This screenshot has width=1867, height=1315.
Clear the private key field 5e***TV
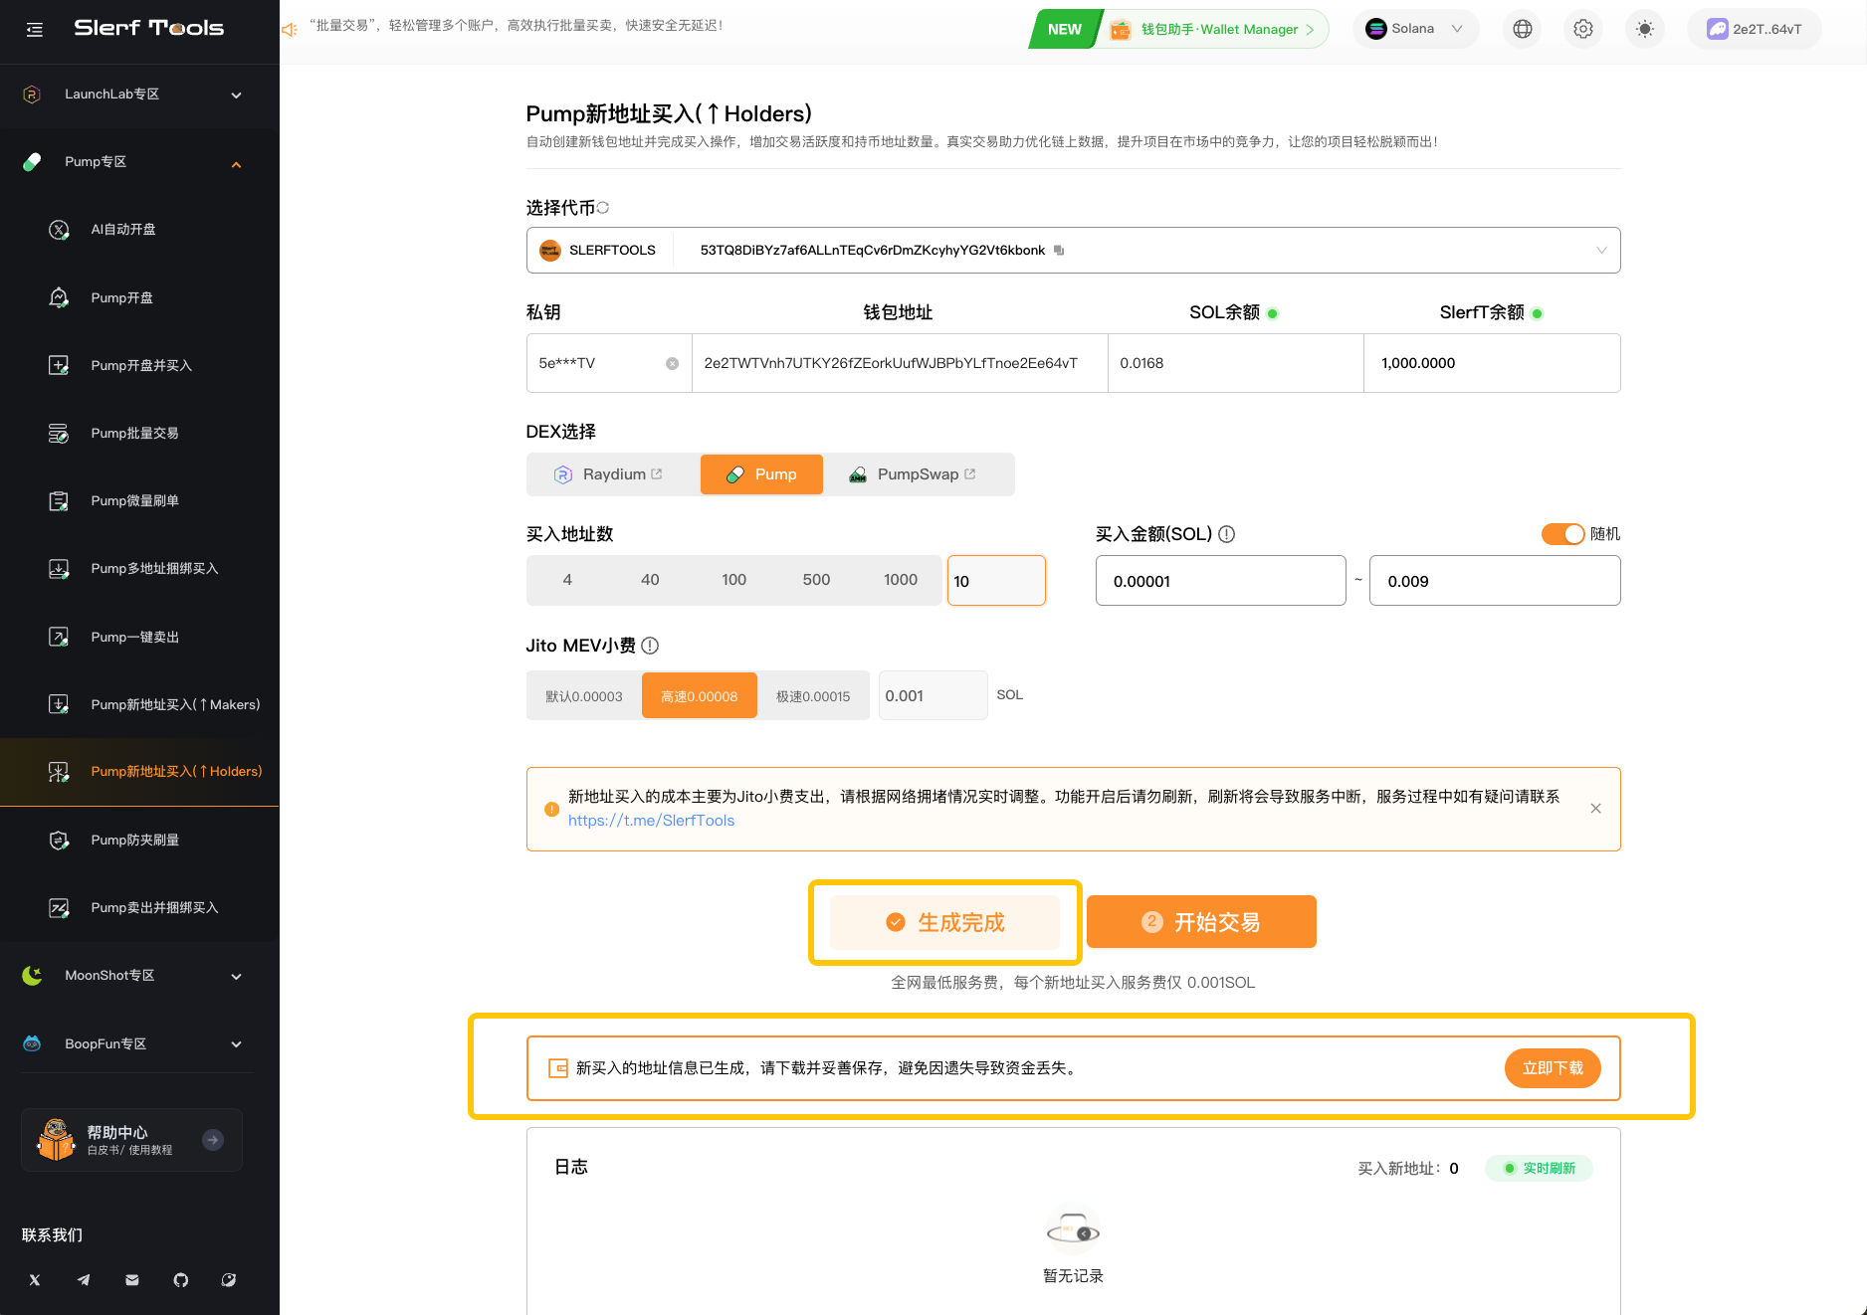(x=673, y=364)
